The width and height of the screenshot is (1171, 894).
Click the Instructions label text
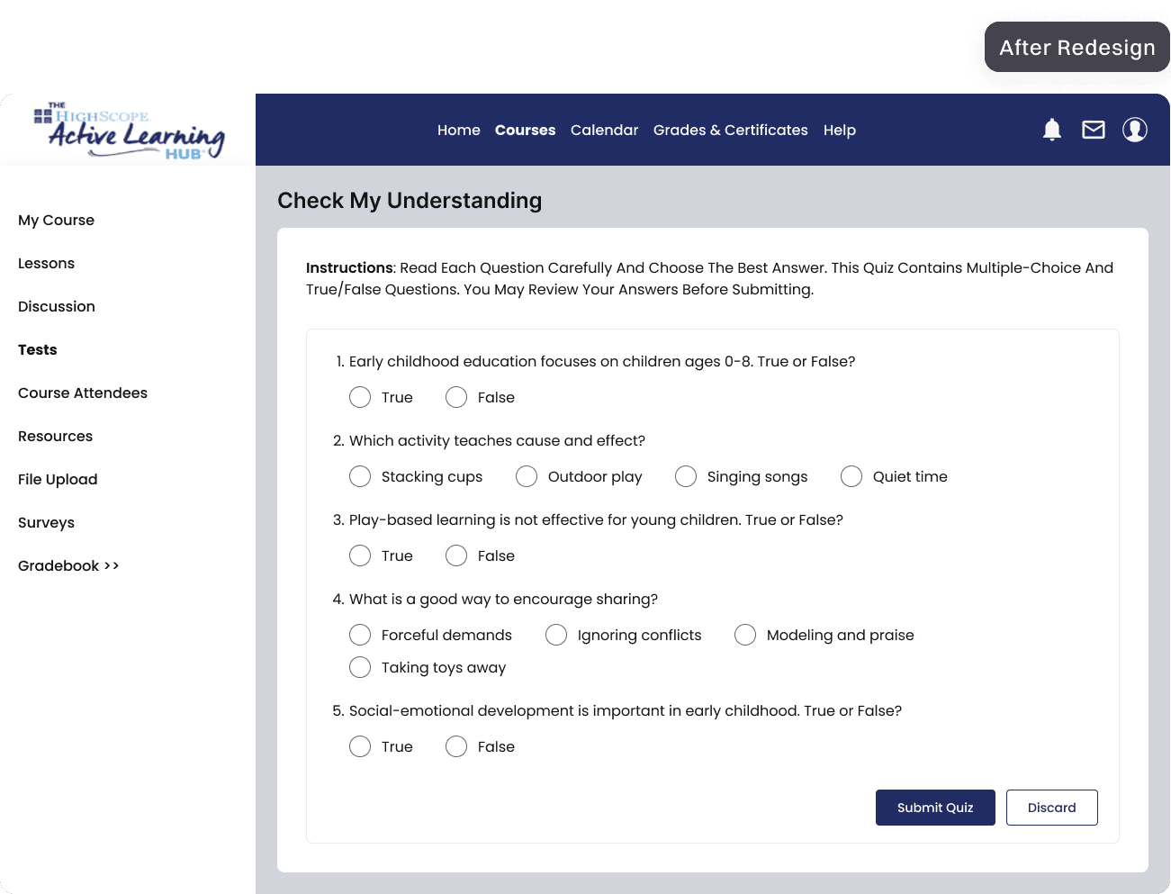pyautogui.click(x=349, y=267)
